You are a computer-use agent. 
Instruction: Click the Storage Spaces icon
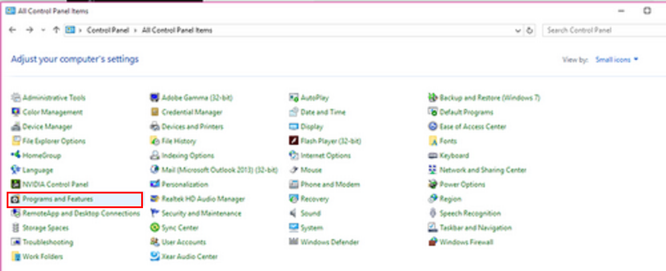16,228
